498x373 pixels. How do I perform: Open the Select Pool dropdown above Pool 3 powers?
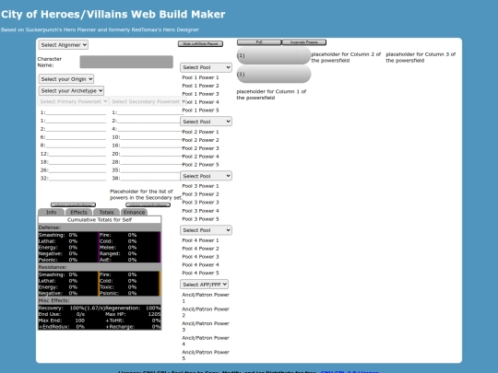pos(206,176)
